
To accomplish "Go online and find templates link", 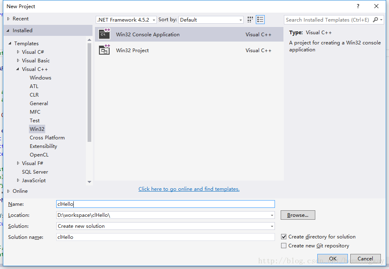I will coord(189,189).
